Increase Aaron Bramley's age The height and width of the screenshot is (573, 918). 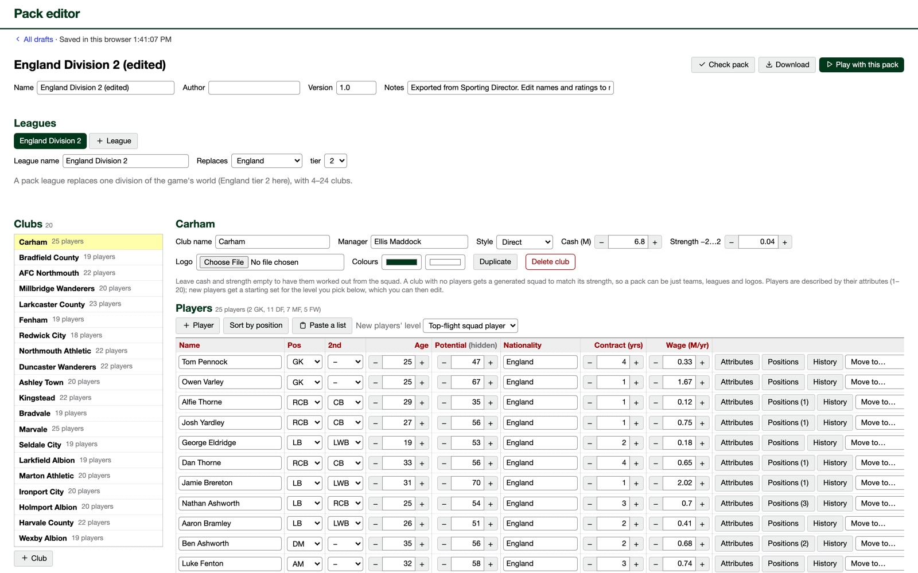point(422,524)
